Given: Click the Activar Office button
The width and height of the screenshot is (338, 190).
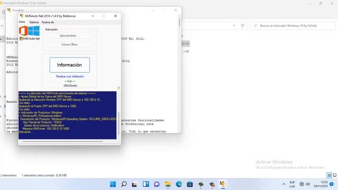Looking at the screenshot, I should (x=69, y=44).
